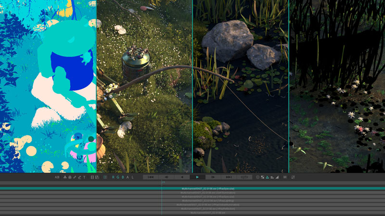Skip to the last frame
This screenshot has width=385, height=216.
click(x=229, y=177)
